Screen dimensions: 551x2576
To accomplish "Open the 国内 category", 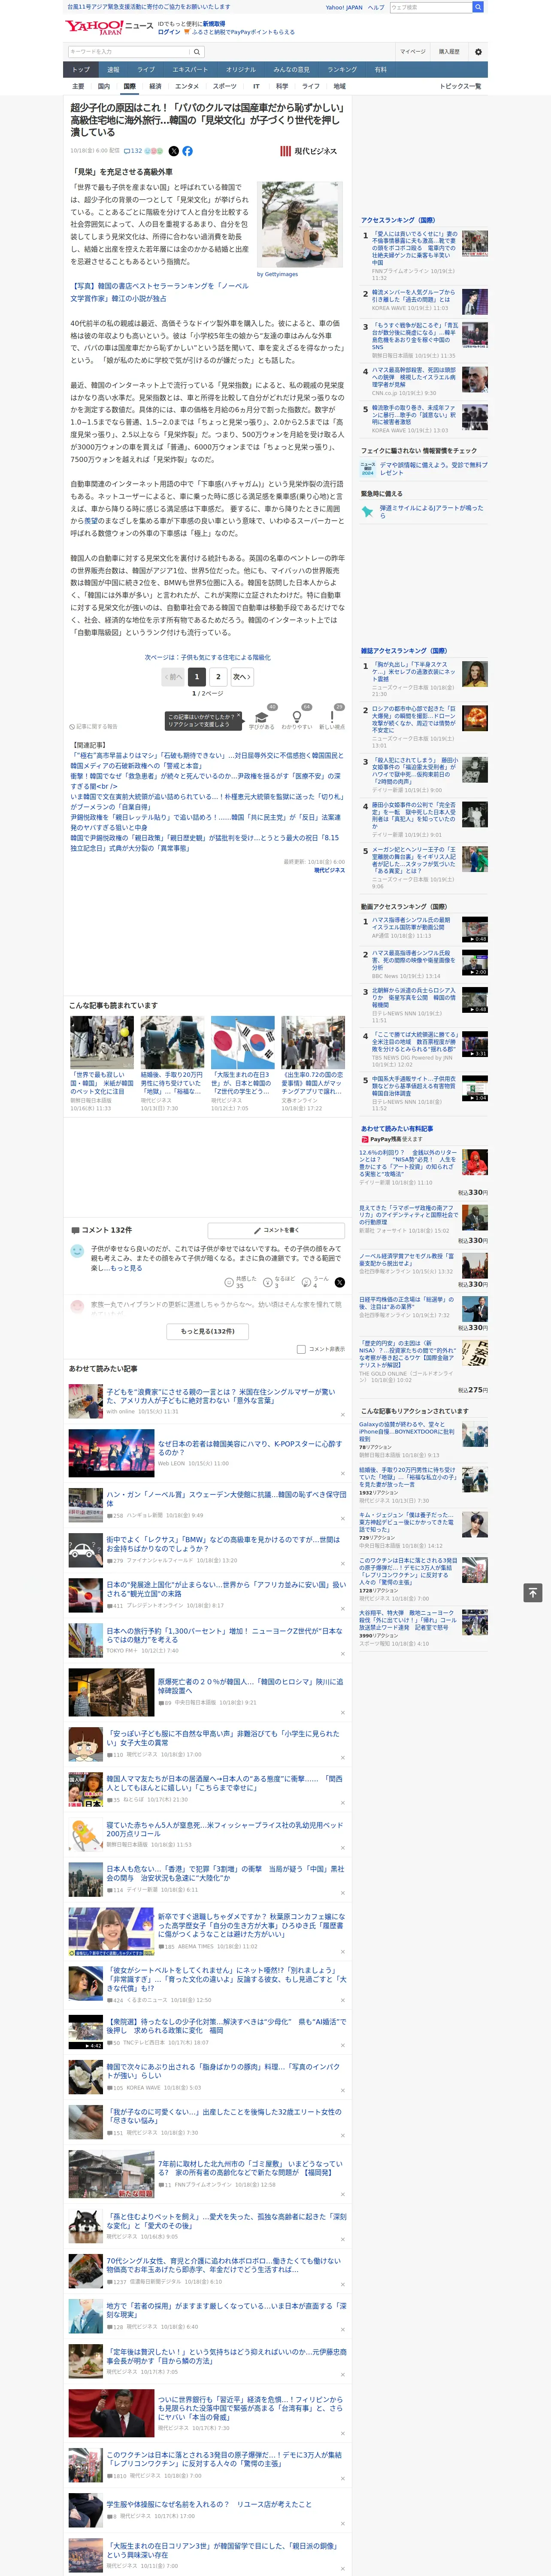I will [x=104, y=86].
